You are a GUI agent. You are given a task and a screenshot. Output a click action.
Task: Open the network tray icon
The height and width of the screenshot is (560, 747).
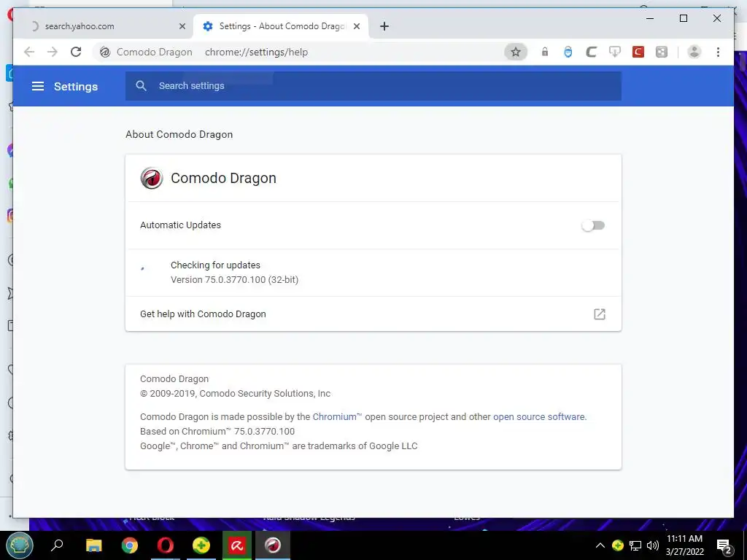pos(635,545)
